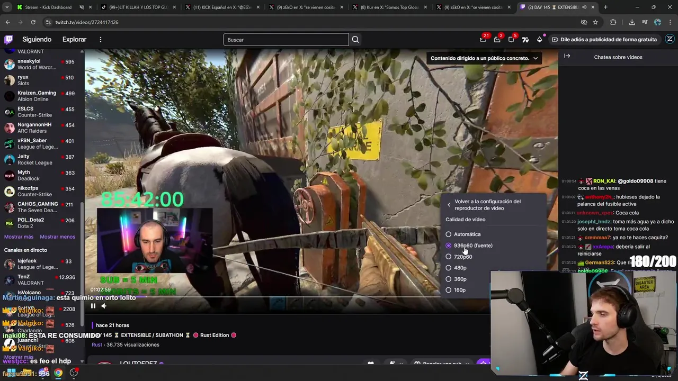Viewport: 678px width, 381px height.
Task: Click 'Mostrar más' in recommended channels
Action: [x=19, y=237]
